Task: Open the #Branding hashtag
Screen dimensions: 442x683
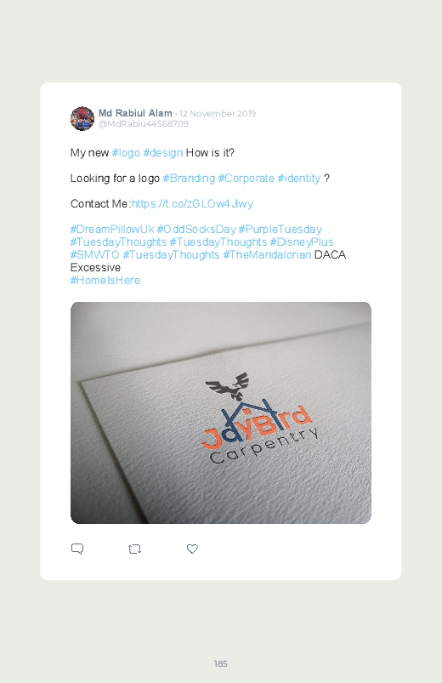Action: 189,179
